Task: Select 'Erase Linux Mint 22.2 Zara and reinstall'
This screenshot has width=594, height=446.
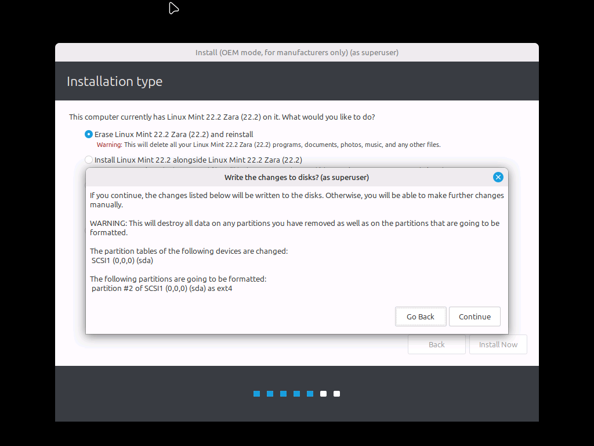Action: point(89,134)
